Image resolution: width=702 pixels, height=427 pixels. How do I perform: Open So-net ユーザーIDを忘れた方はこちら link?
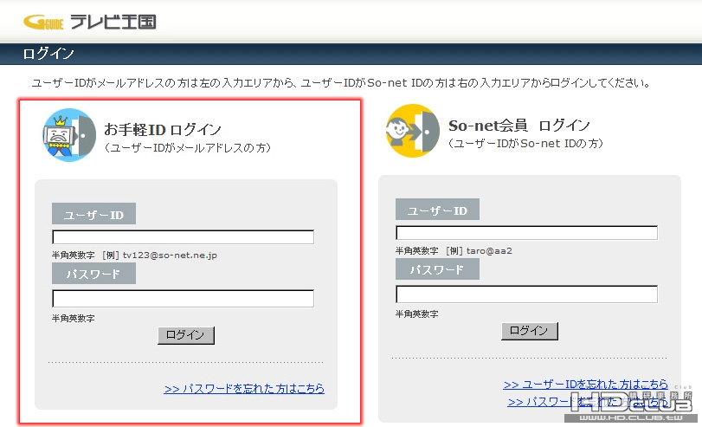pos(586,385)
